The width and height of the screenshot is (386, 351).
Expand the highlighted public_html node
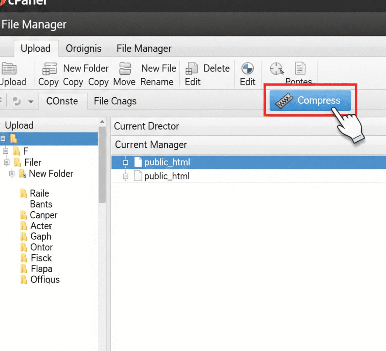126,162
